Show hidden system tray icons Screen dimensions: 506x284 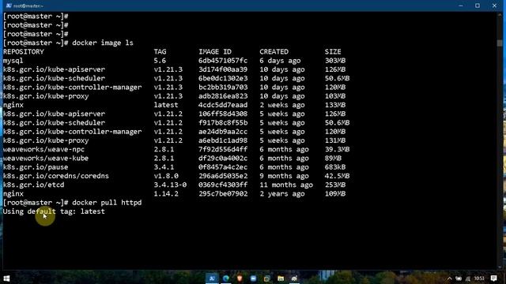point(449,278)
